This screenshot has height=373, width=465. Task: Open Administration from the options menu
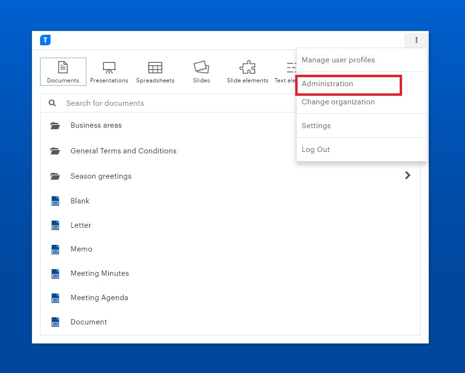tap(327, 84)
